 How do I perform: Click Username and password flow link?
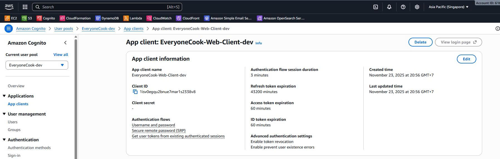(153, 125)
